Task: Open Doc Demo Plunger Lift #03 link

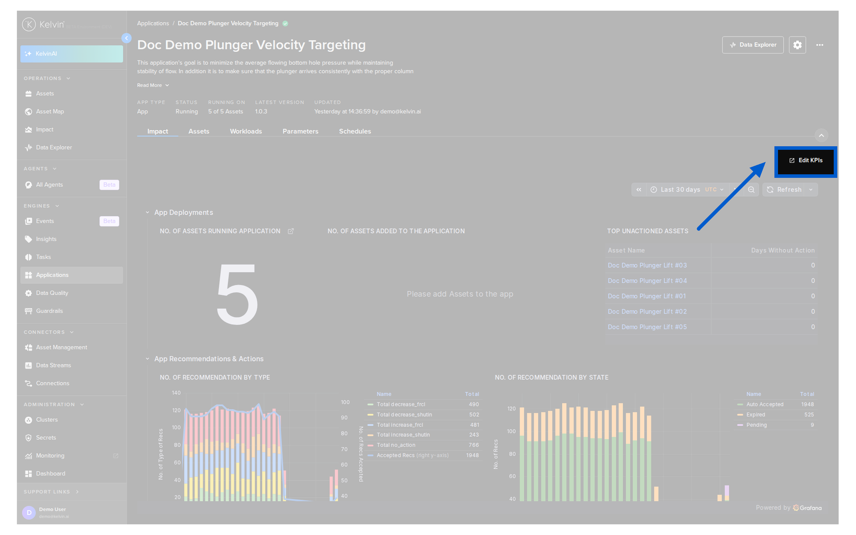Action: (x=647, y=266)
